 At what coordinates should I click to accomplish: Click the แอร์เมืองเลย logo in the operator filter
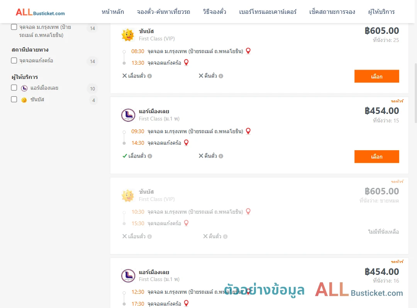tap(24, 88)
